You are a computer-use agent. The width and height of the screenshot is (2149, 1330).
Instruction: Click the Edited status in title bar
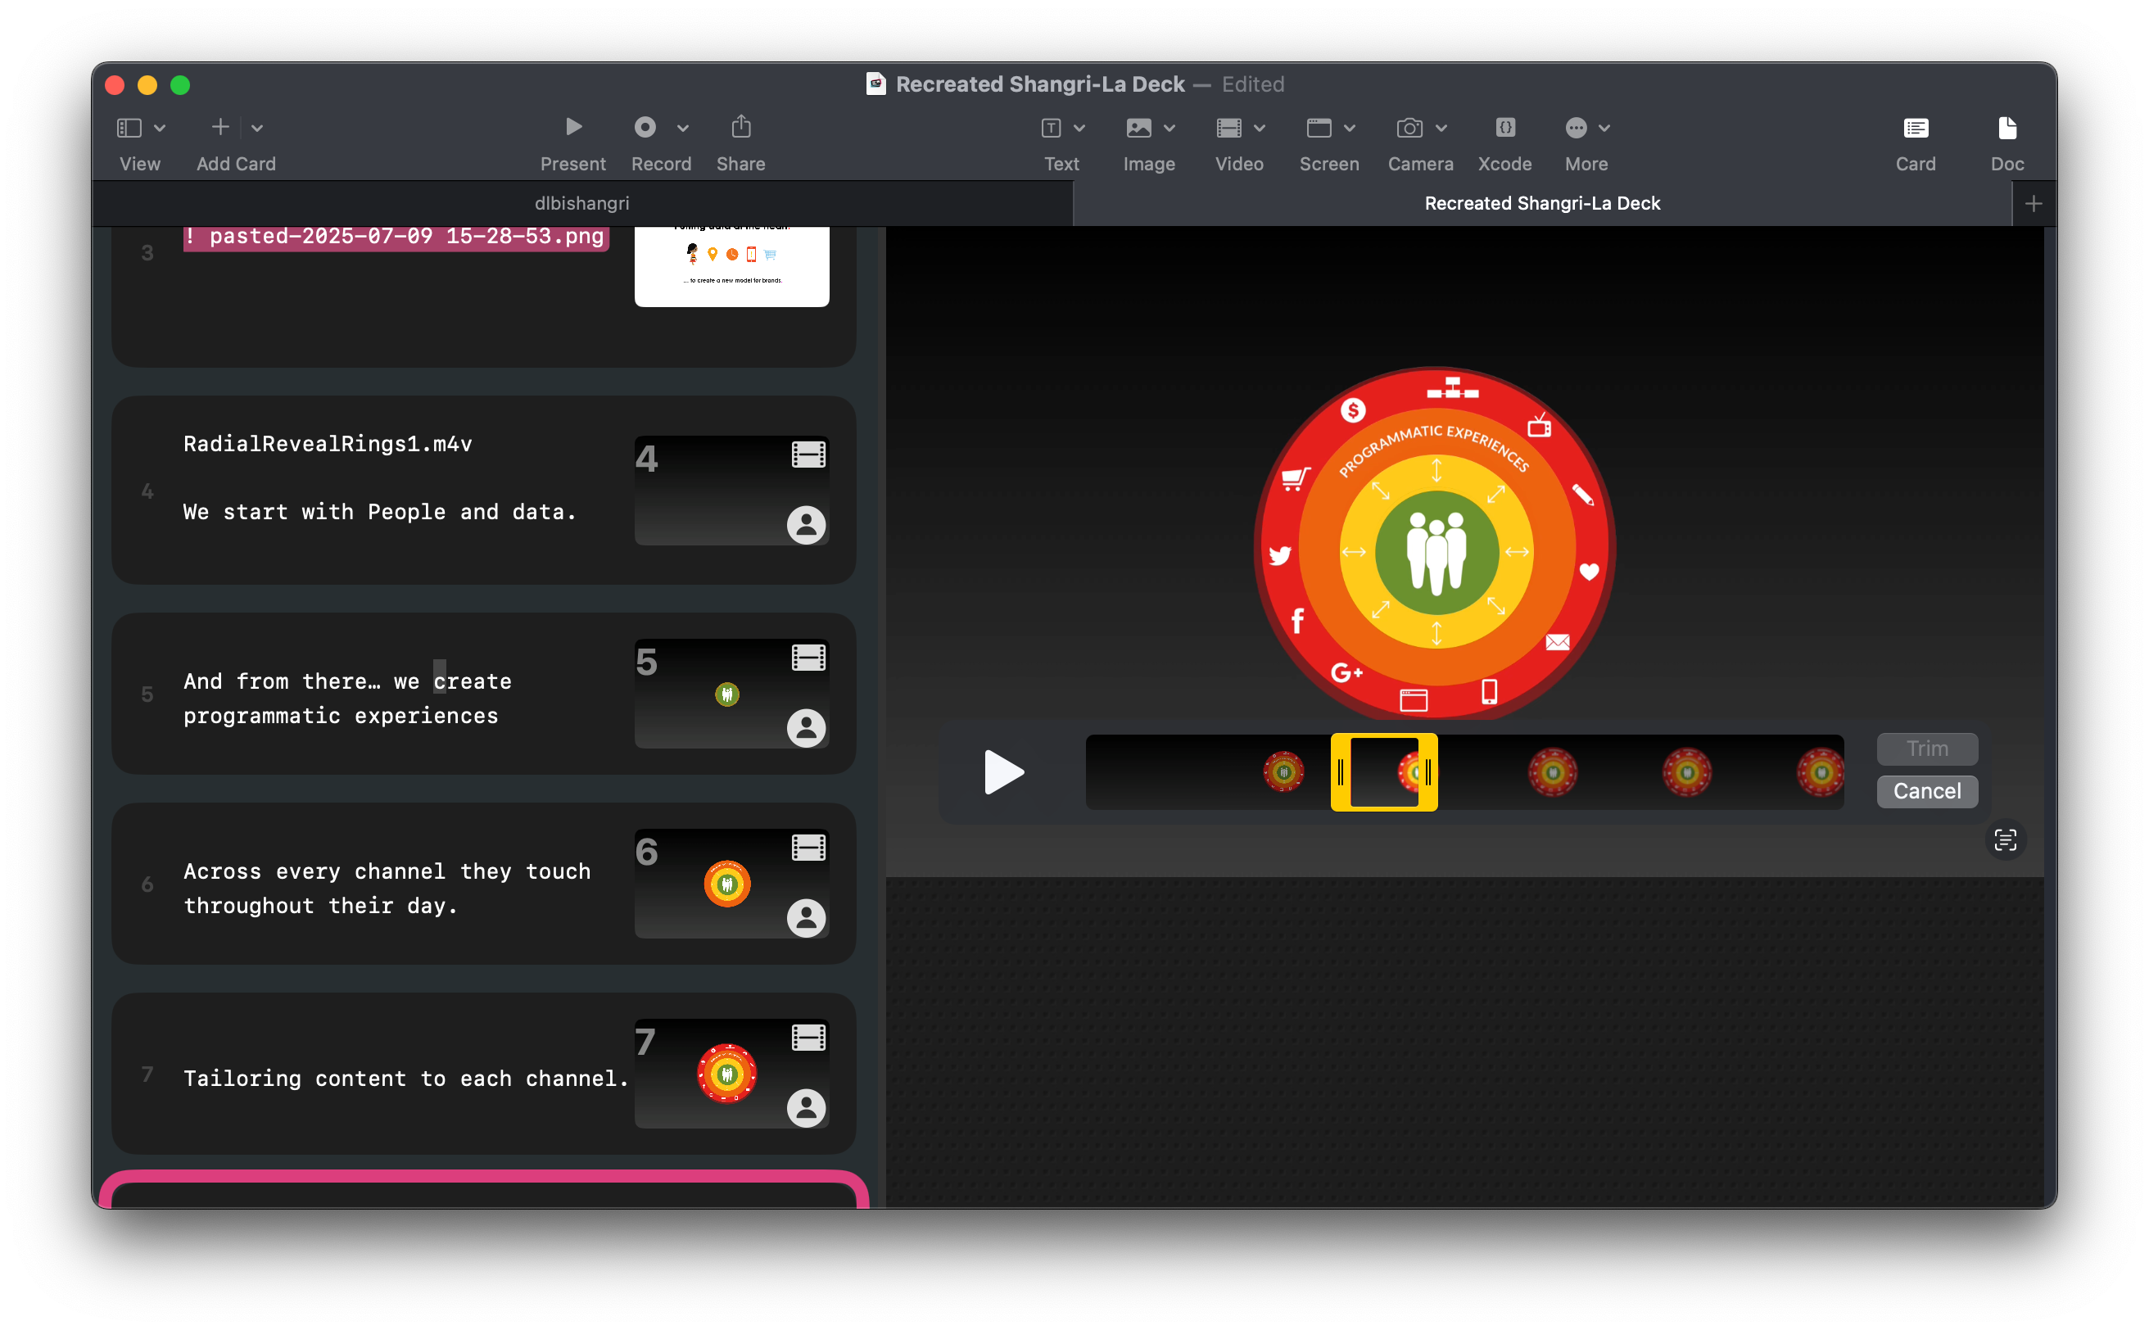click(1253, 84)
